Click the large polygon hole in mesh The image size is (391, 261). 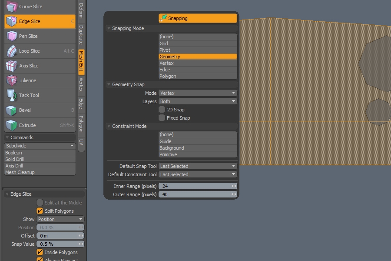pyautogui.click(x=377, y=64)
